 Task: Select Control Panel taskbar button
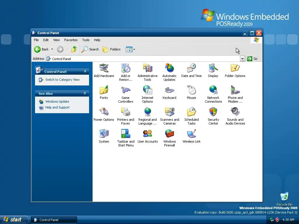pyautogui.click(x=54, y=220)
